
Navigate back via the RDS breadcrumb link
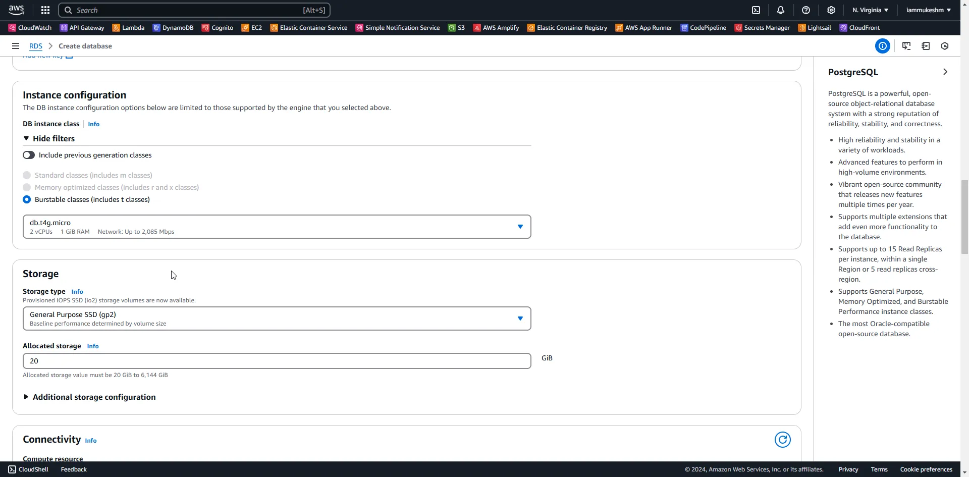pos(35,46)
